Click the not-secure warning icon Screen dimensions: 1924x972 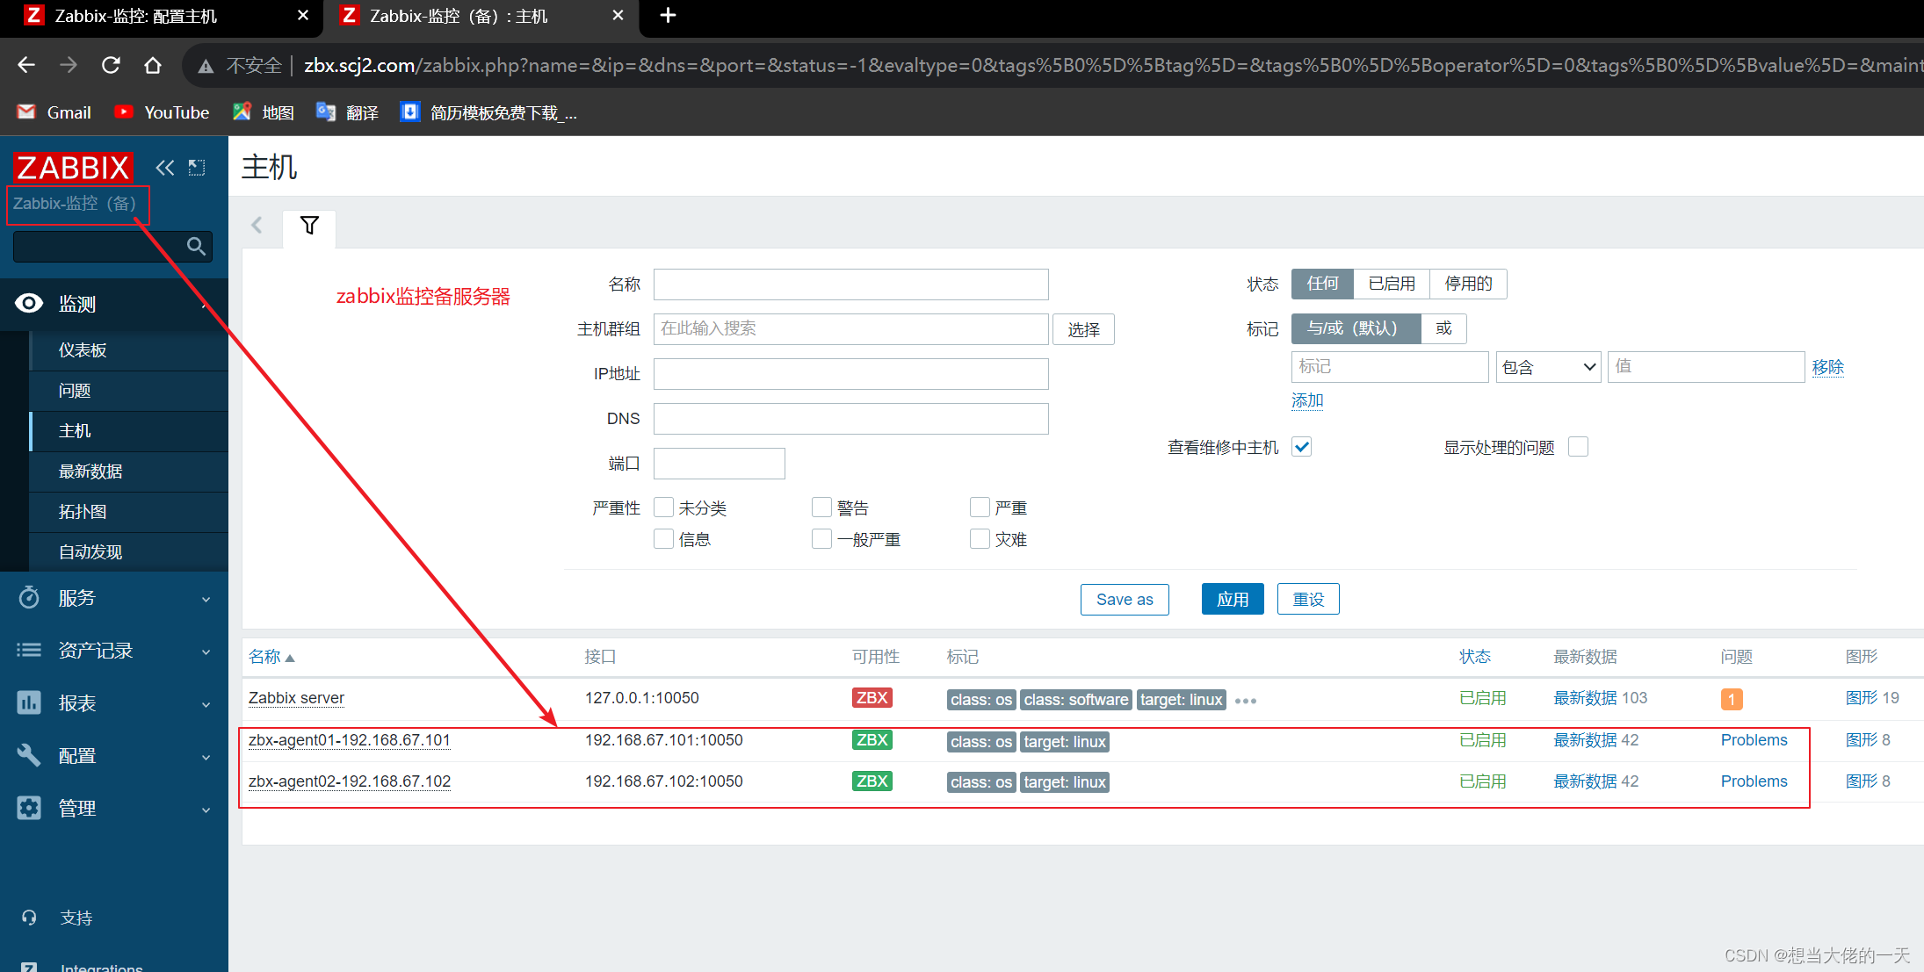point(206,66)
